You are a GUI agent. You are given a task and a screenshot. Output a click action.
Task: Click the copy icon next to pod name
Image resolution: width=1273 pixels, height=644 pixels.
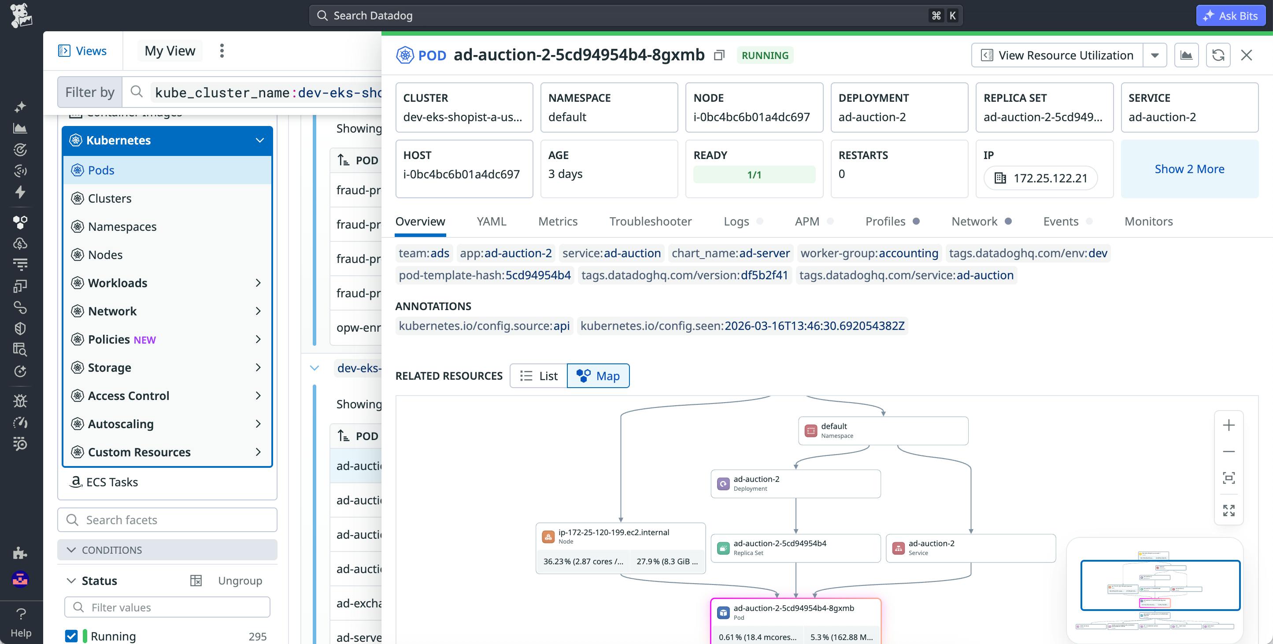(x=719, y=55)
